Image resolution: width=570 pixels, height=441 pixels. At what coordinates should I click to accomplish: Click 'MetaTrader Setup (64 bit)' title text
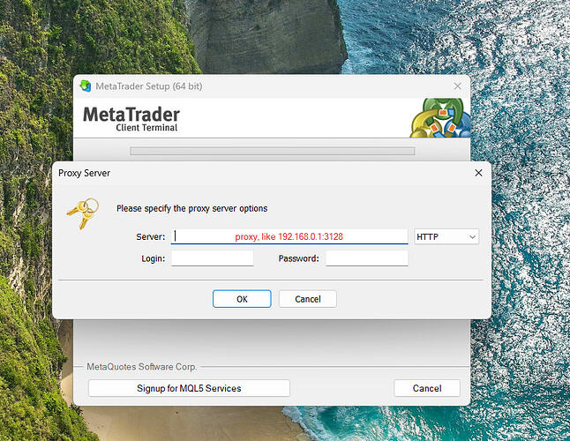tap(149, 86)
